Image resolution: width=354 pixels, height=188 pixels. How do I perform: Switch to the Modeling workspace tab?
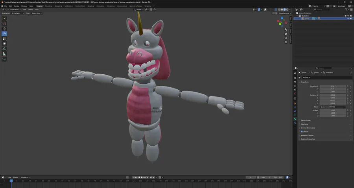click(x=48, y=6)
